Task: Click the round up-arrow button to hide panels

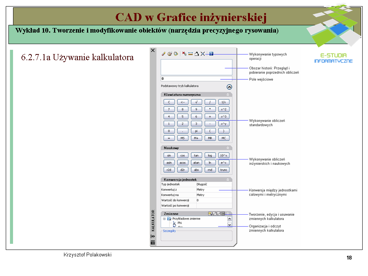Action: point(229,87)
